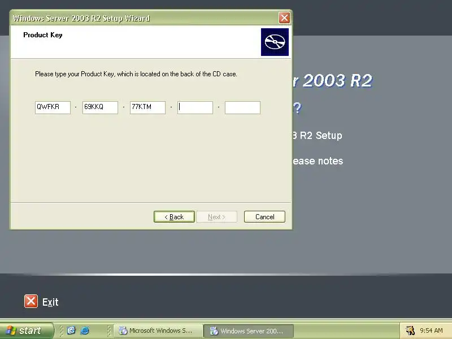Focus the empty fifth product key field

[x=242, y=107]
